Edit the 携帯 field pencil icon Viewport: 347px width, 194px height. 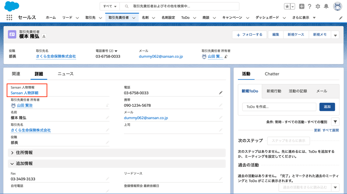(x=221, y=105)
